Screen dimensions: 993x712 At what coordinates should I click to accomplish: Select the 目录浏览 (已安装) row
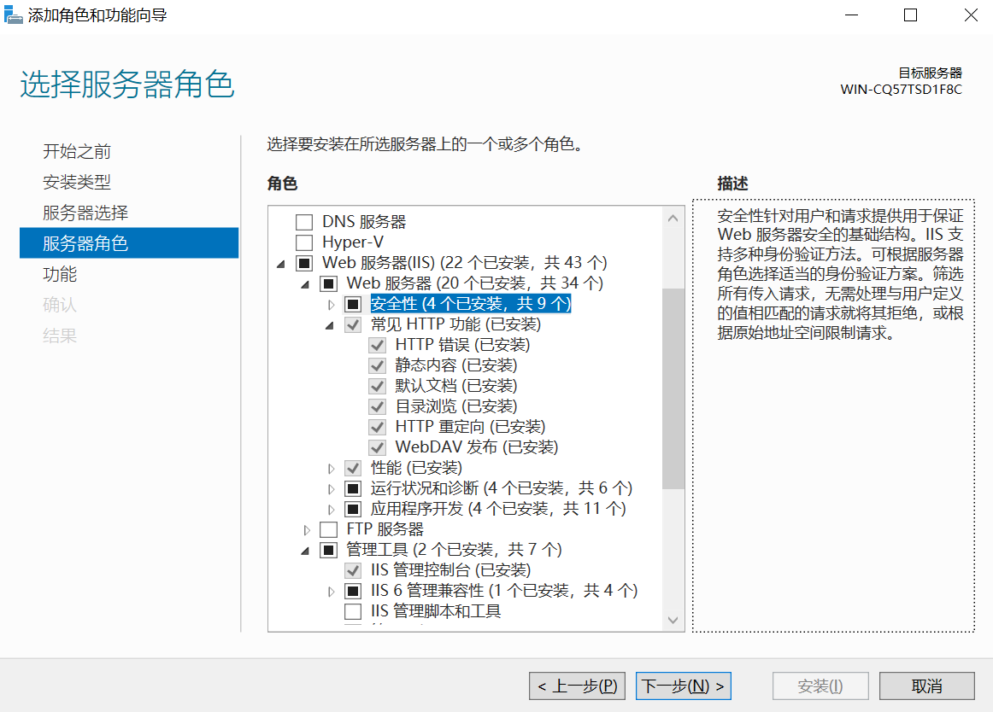point(456,406)
